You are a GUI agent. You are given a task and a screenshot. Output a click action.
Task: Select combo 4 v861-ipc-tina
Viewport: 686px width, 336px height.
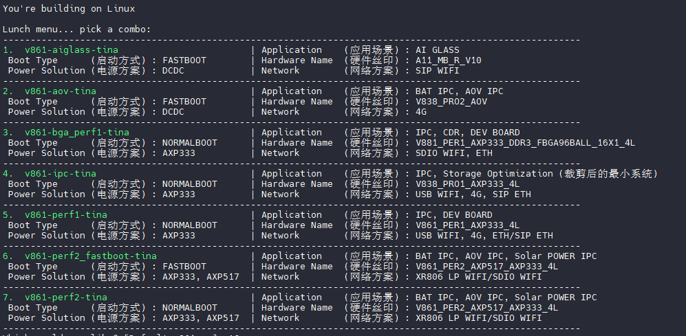60,174
